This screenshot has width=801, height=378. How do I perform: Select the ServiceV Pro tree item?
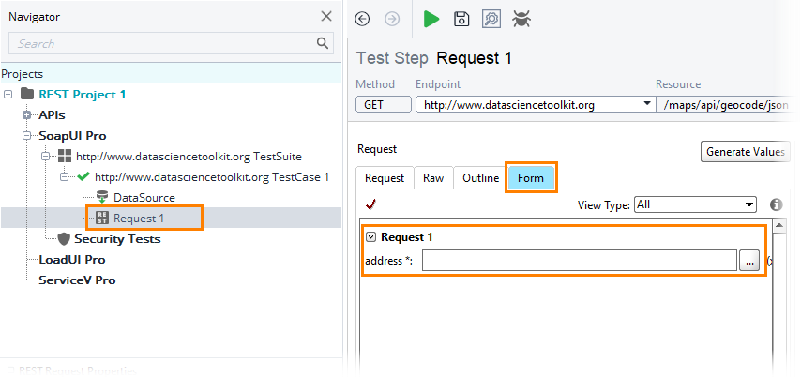click(78, 280)
